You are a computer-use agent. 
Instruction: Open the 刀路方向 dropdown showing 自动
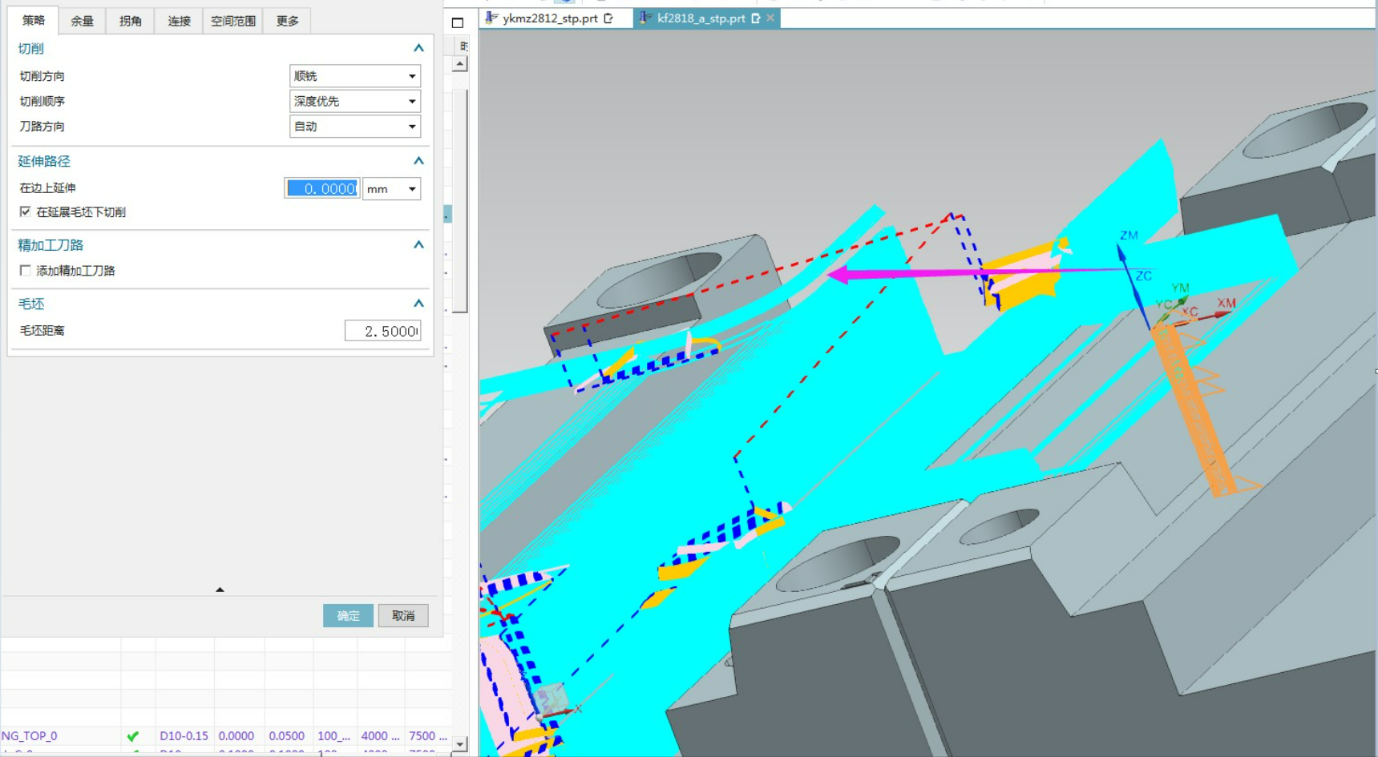[355, 127]
